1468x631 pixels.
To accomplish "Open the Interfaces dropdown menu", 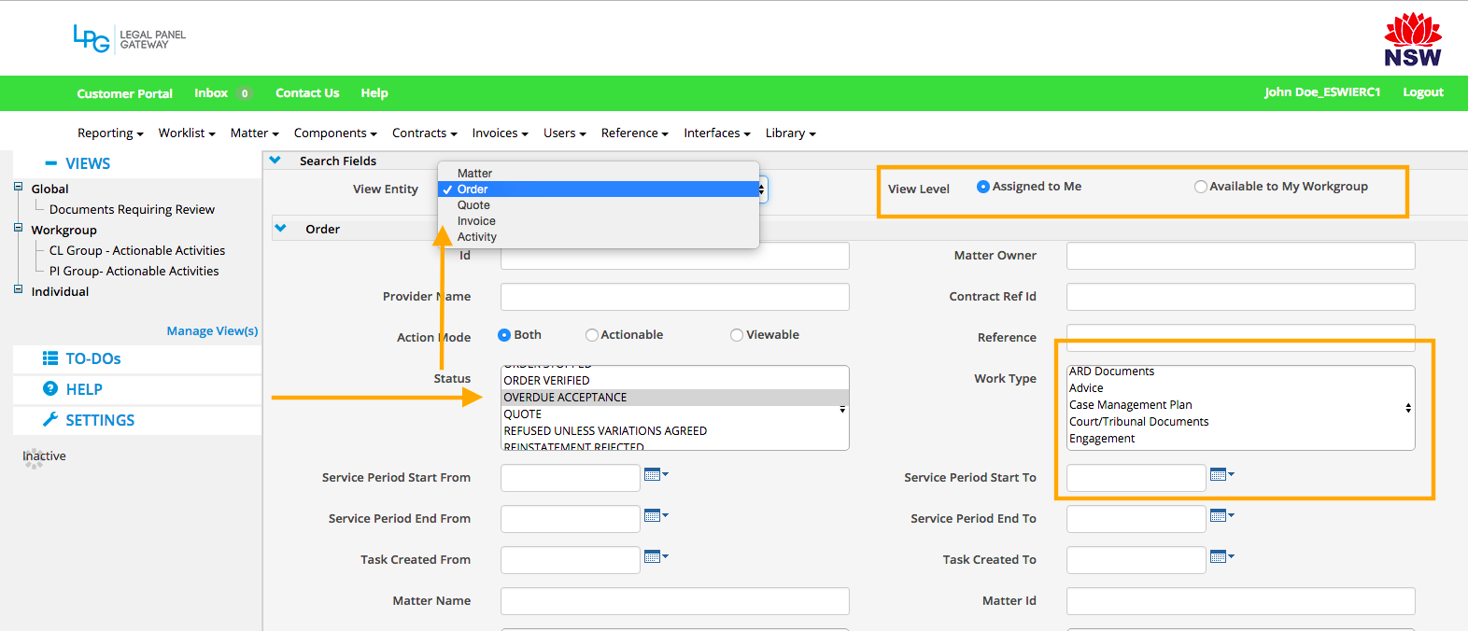I will (x=717, y=133).
